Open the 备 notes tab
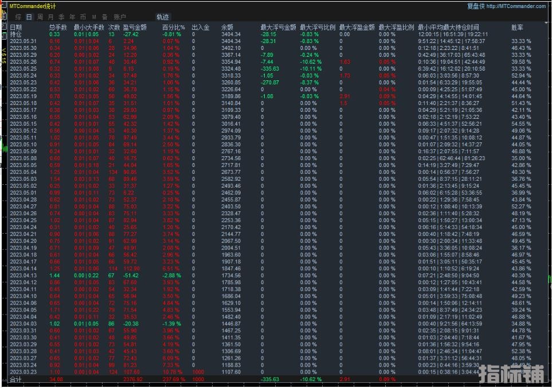This screenshot has width=552, height=388. pos(104,17)
